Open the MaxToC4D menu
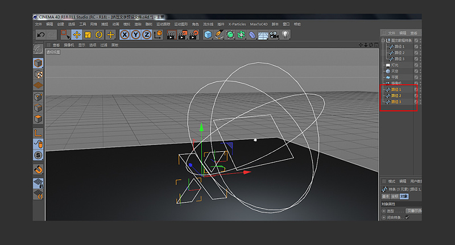The width and height of the screenshot is (455, 245). pos(260,24)
